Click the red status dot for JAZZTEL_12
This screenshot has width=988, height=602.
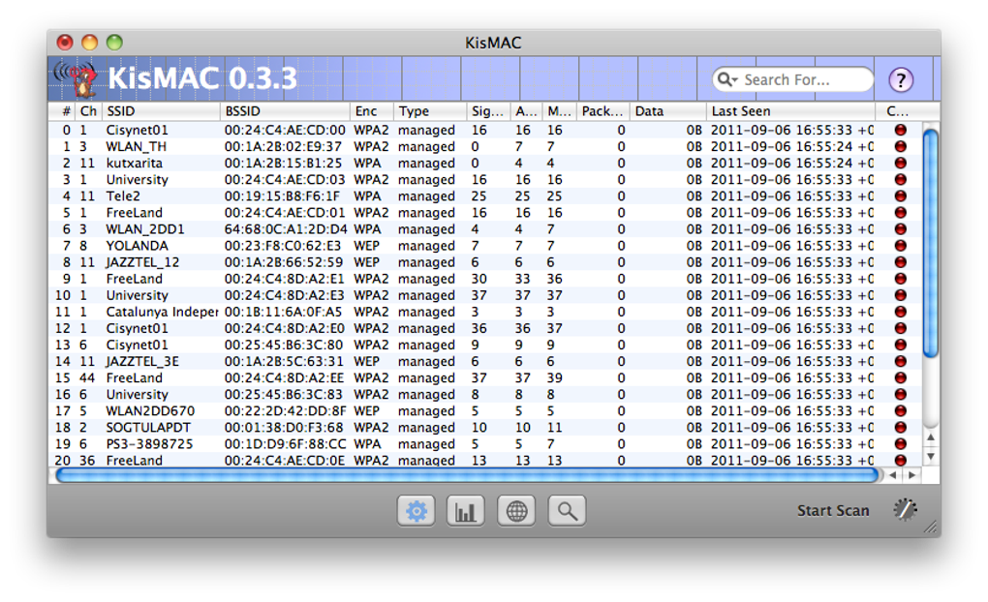click(x=901, y=262)
